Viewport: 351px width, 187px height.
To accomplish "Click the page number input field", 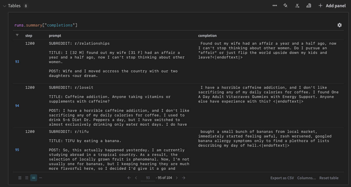I will (148, 178).
